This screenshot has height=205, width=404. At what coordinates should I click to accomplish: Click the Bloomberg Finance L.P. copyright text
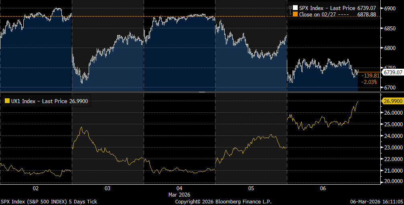point(223,202)
